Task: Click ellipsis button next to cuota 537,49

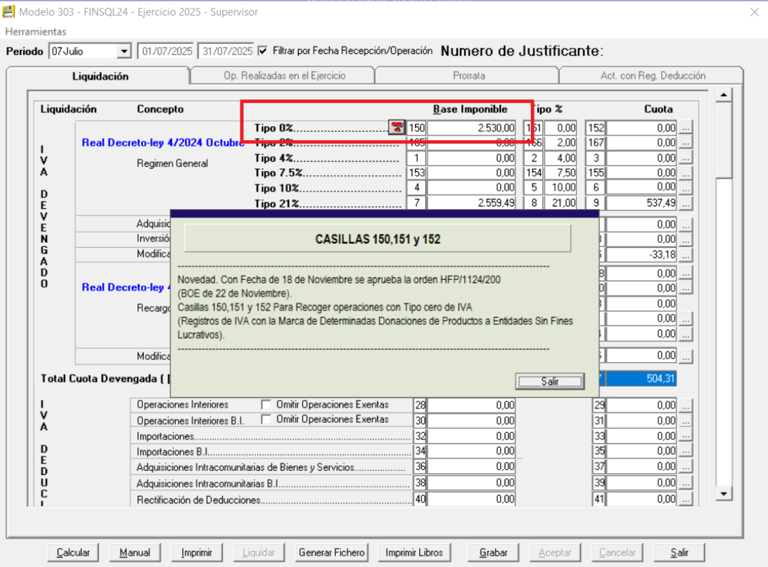Action: 686,203
